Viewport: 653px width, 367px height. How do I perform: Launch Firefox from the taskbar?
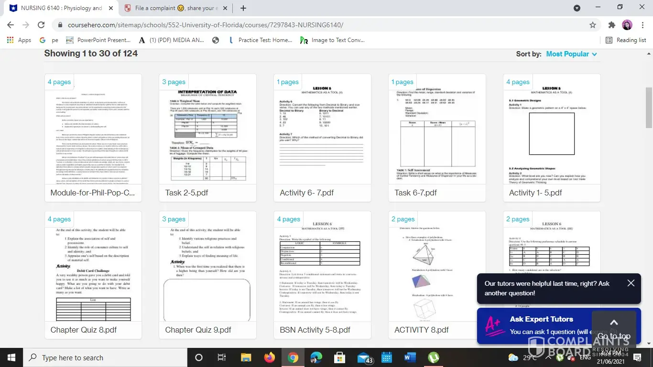[269, 357]
